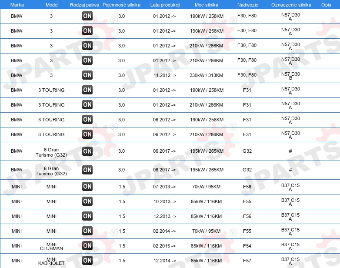Select the MINI CLUBMAN model cell
Image resolution: width=340 pixels, height=268 pixels.
(x=51, y=246)
